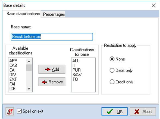
Task: Click the Add button with red arrow
Action: tap(52, 69)
